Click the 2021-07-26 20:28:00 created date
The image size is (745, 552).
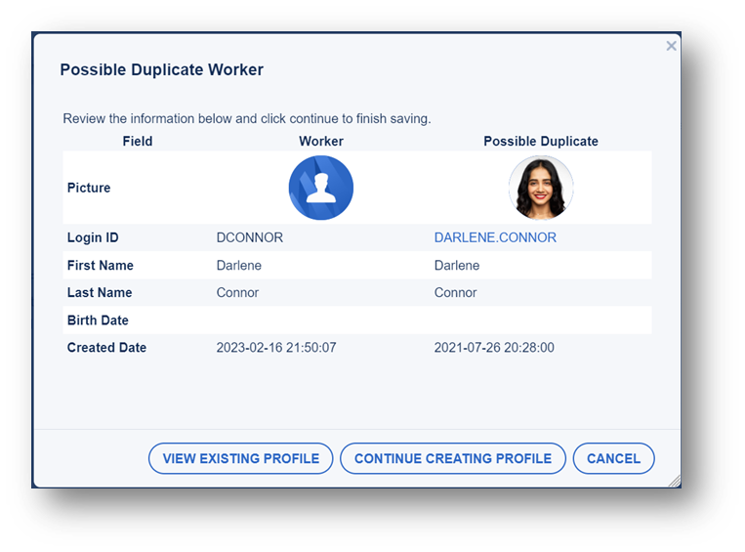[x=494, y=347]
